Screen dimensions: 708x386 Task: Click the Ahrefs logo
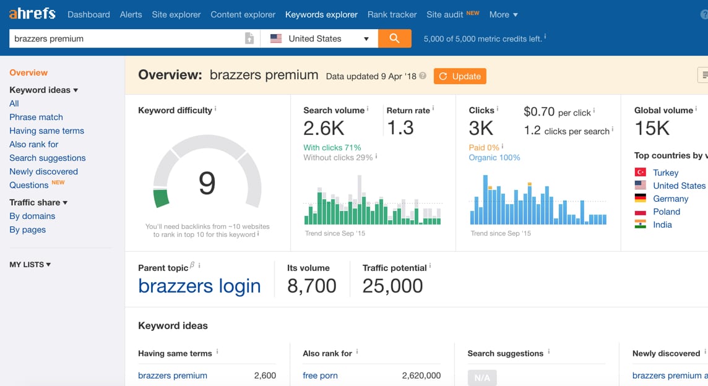[x=32, y=14]
